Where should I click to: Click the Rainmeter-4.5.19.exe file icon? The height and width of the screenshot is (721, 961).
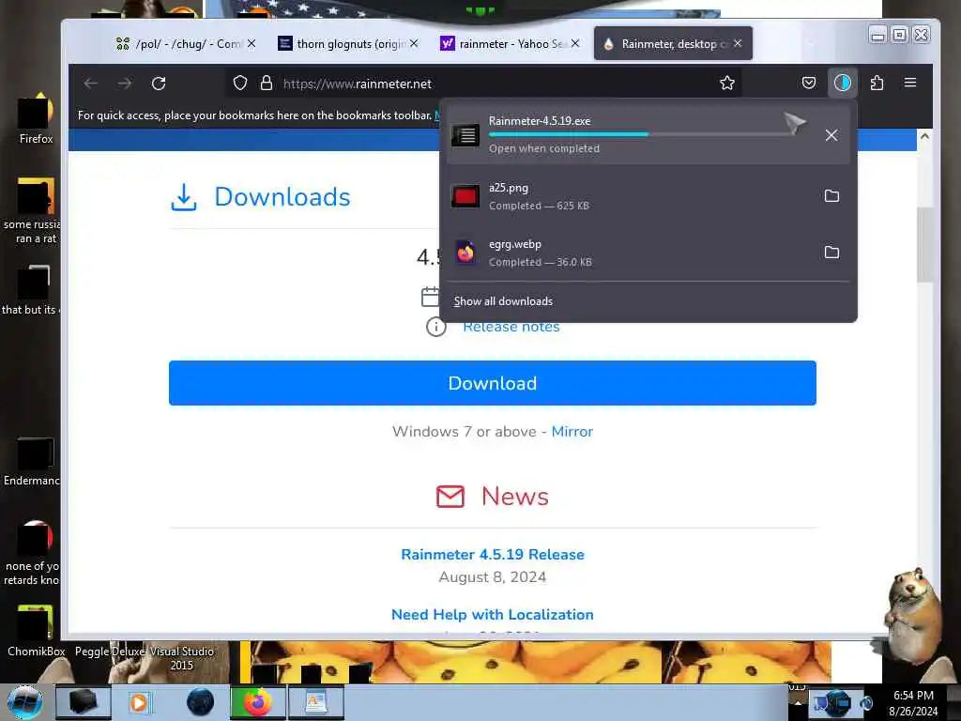point(465,135)
